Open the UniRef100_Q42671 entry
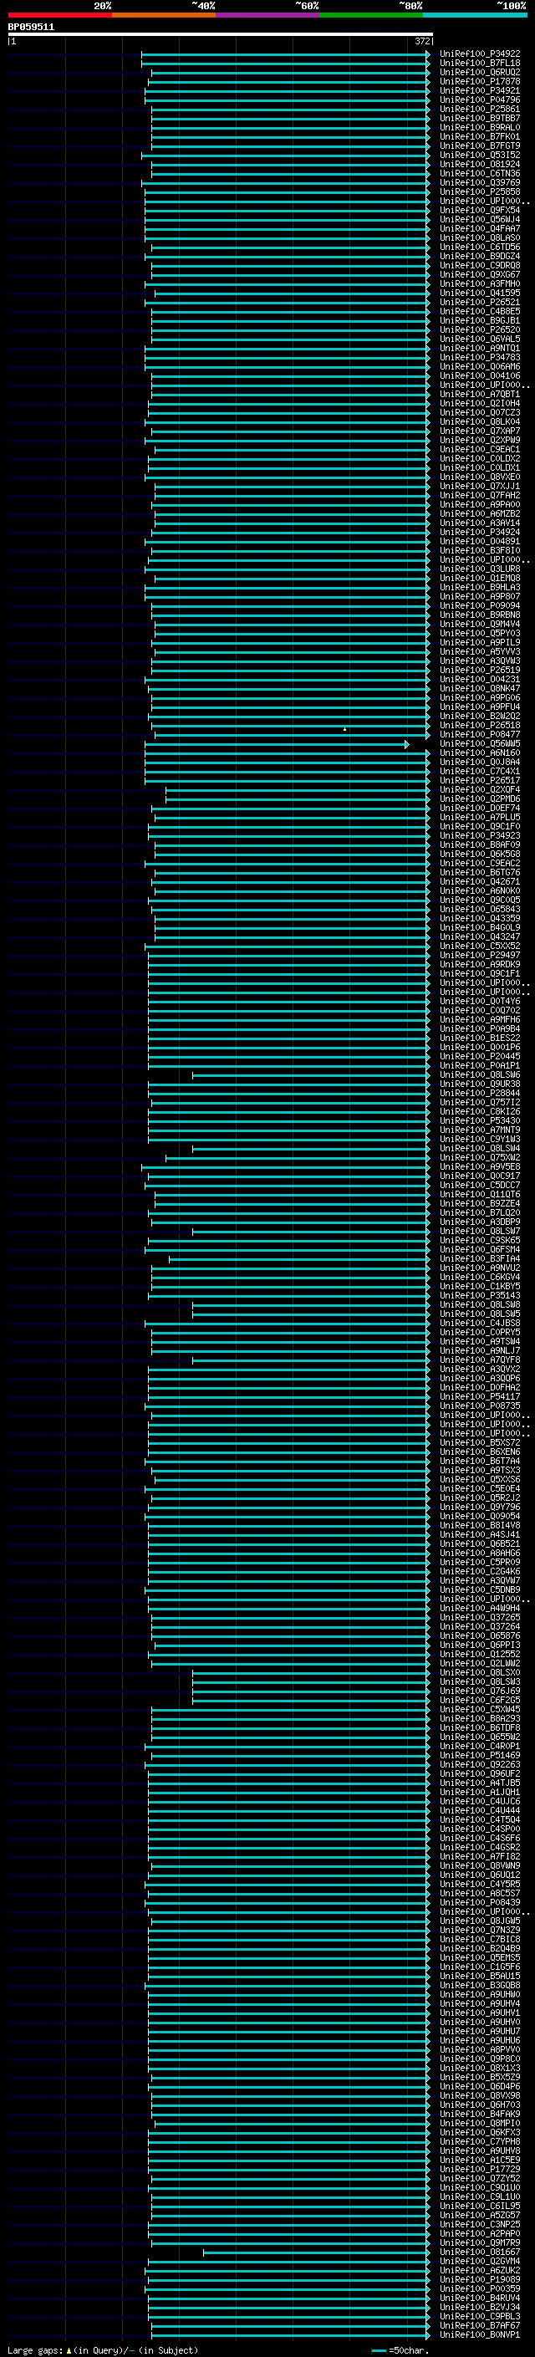Viewport: 535px width, 2357px height. (x=480, y=882)
